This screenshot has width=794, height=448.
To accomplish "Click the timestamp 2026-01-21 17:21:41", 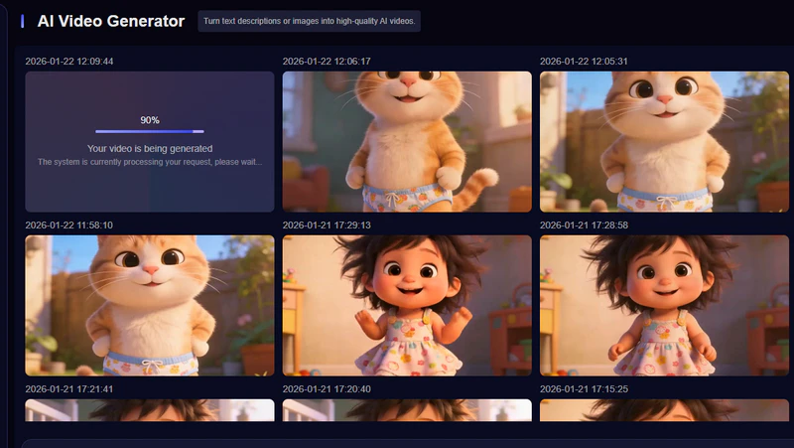I will pyautogui.click(x=69, y=389).
